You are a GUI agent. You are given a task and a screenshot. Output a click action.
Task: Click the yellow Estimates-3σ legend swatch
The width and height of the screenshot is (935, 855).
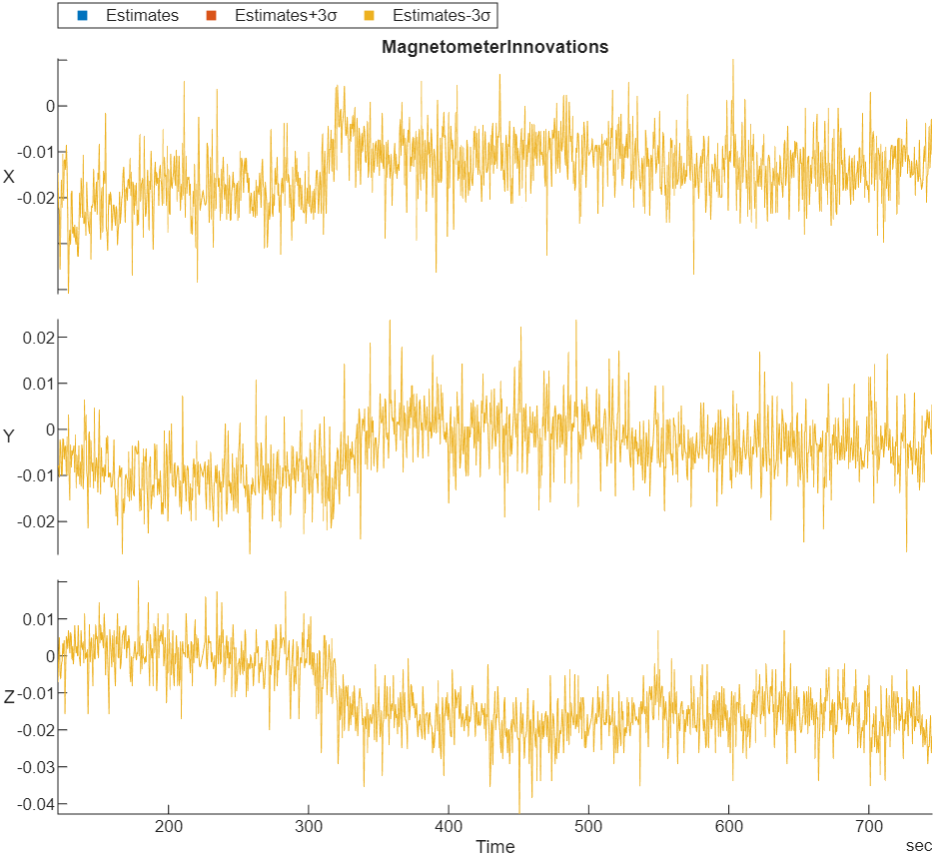coord(369,16)
